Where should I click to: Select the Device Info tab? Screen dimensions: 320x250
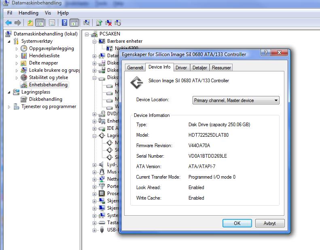click(159, 67)
